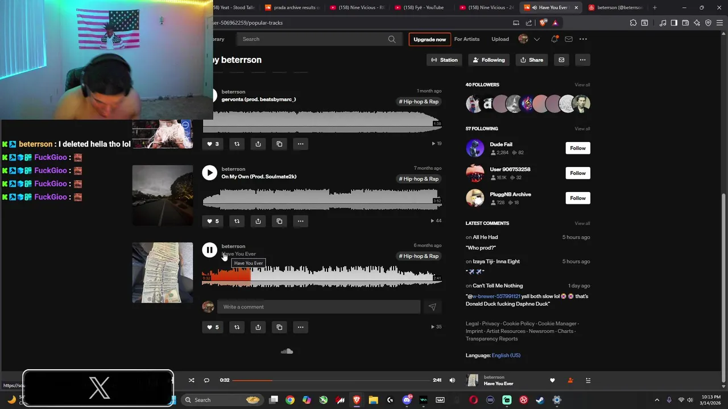
Task: Copy link for gervonta track
Action: pos(279,144)
